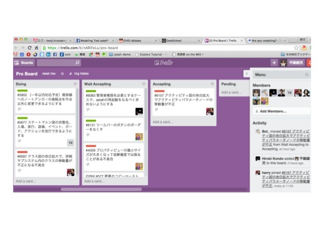Open card #6083 in Wait Accepting
324x229 pixels.
tap(114, 102)
